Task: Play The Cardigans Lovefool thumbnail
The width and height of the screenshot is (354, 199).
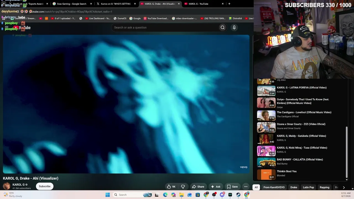Action: (x=266, y=116)
